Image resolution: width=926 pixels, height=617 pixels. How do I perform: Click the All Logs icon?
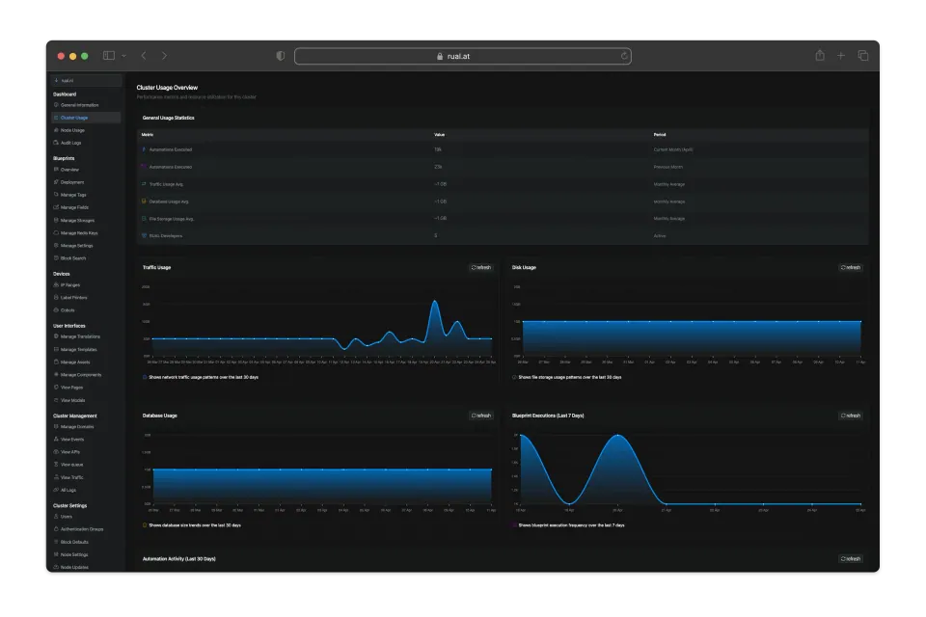click(x=56, y=490)
